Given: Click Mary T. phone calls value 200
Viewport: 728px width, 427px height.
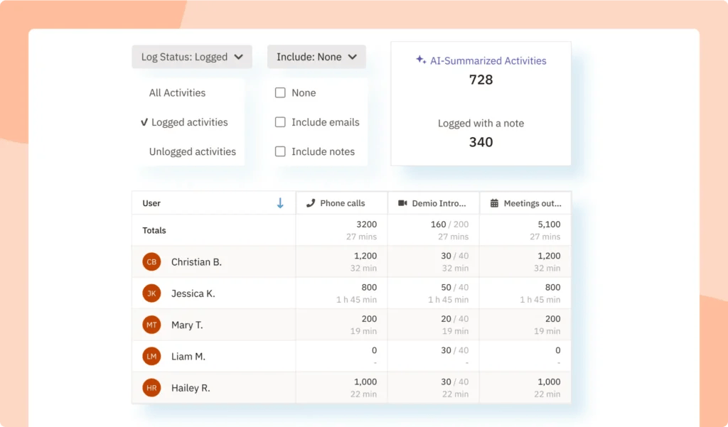Looking at the screenshot, I should pos(369,319).
